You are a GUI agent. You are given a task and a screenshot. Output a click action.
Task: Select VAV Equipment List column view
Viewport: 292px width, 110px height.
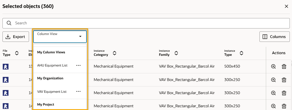point(52,92)
